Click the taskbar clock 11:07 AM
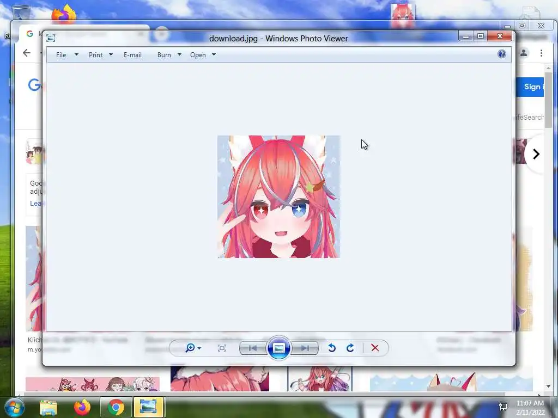This screenshot has height=418, width=558. [530, 403]
